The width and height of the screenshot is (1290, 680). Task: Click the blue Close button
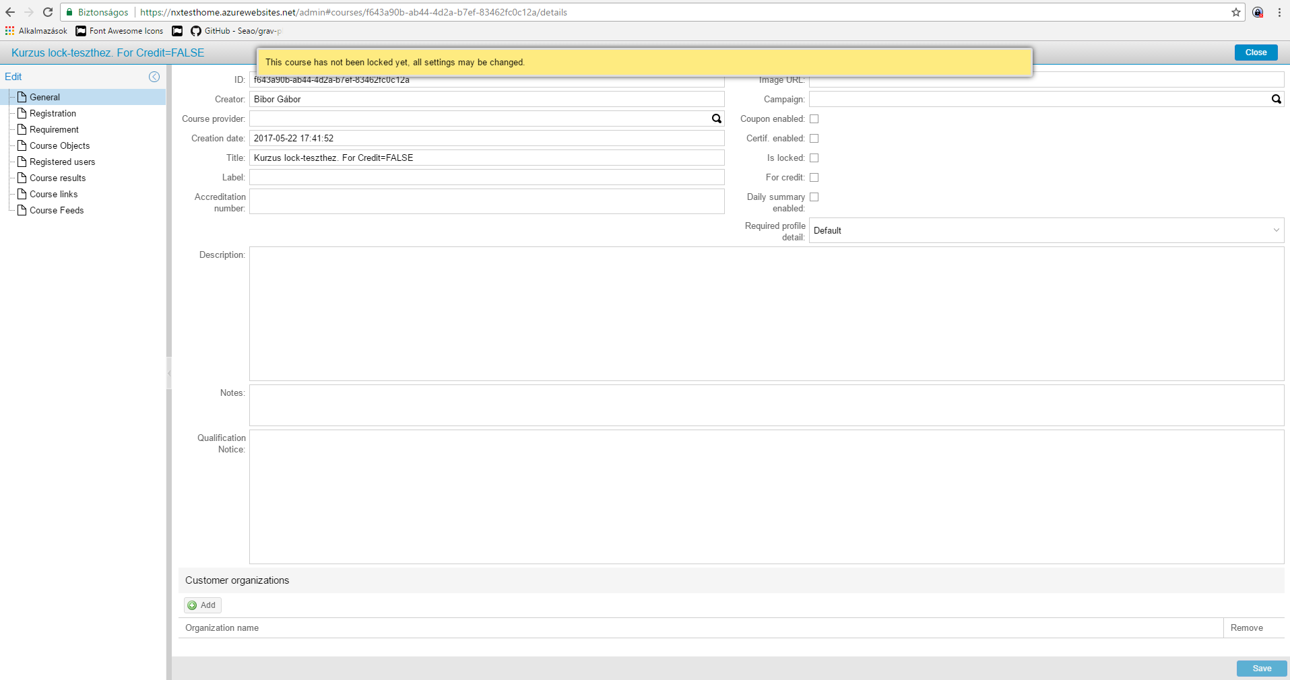pyautogui.click(x=1256, y=53)
